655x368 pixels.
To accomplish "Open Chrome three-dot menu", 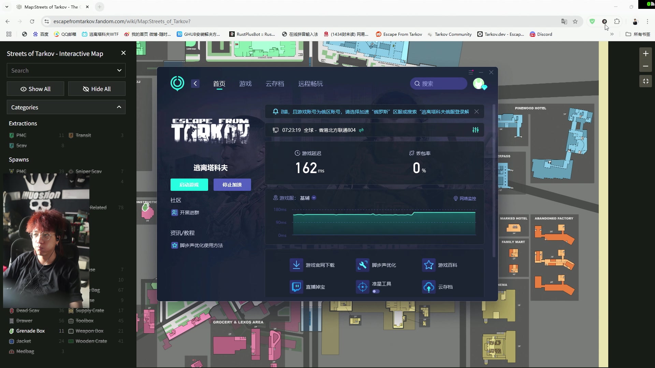I will [647, 21].
